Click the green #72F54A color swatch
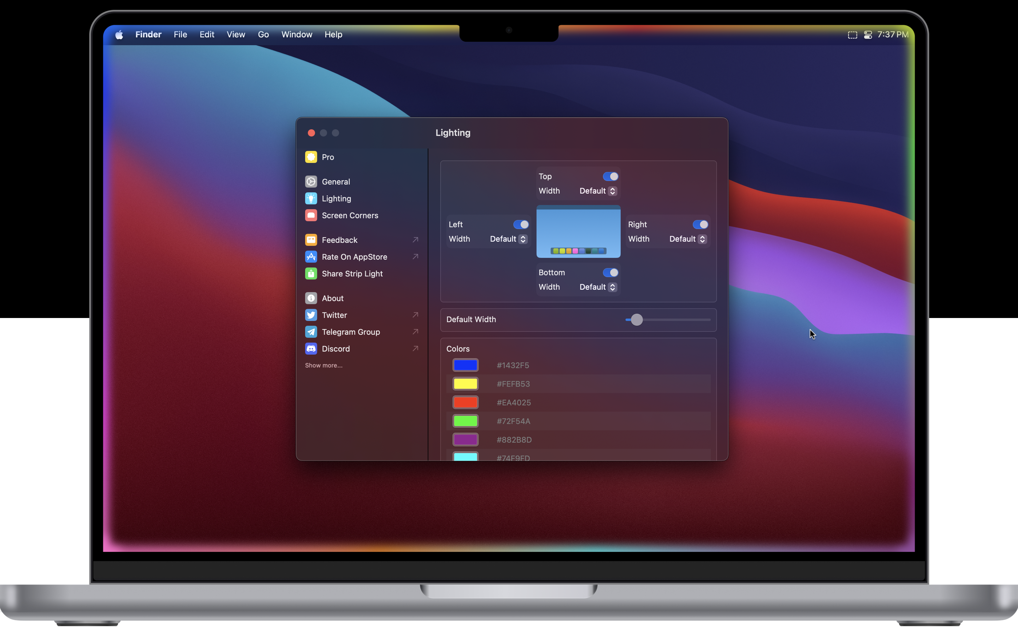Viewport: 1018px width, 636px height. (466, 420)
